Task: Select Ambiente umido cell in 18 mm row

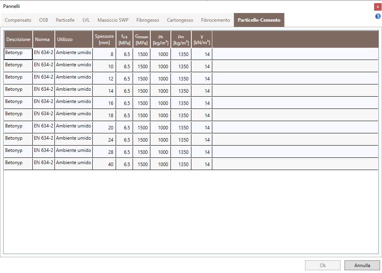Action: 74,115
